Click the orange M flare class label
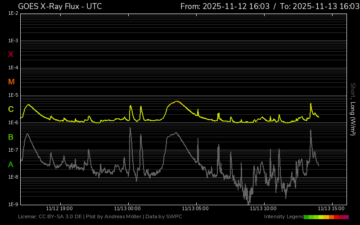This screenshot has width=360, height=225. tap(11, 82)
